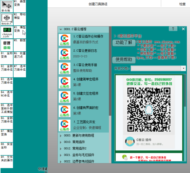Click the 企业定制，快速编程 subtitle
The image size is (190, 173).
[87, 128]
